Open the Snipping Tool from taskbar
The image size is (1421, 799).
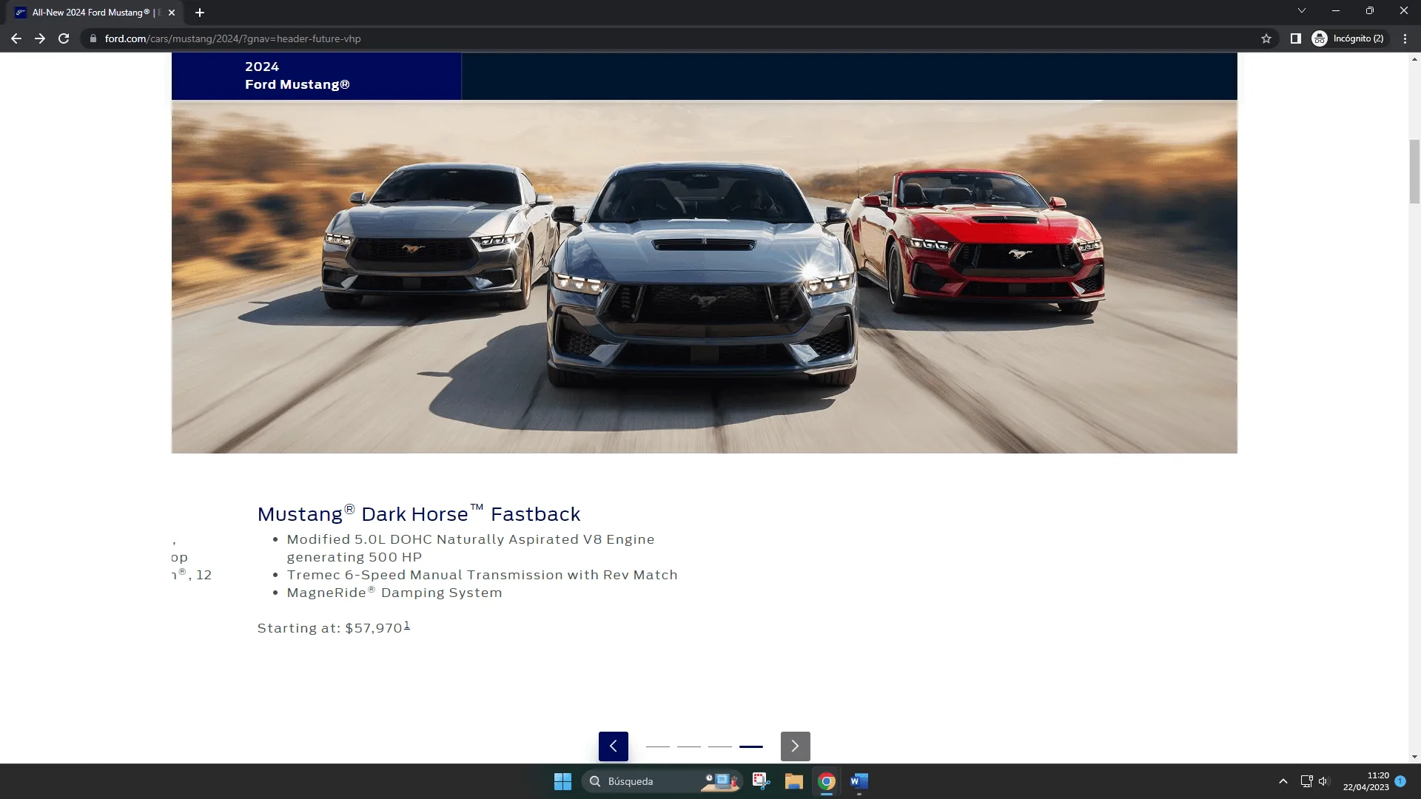pos(761,781)
